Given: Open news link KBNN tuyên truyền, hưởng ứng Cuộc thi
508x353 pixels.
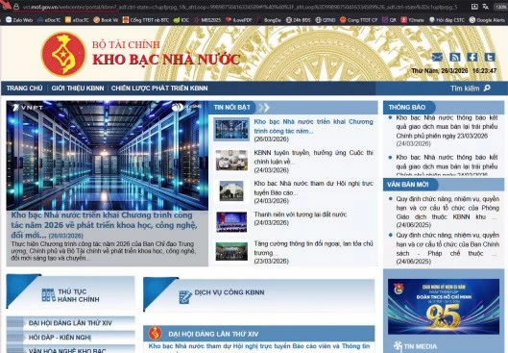Looking at the screenshot, I should click(x=313, y=157).
